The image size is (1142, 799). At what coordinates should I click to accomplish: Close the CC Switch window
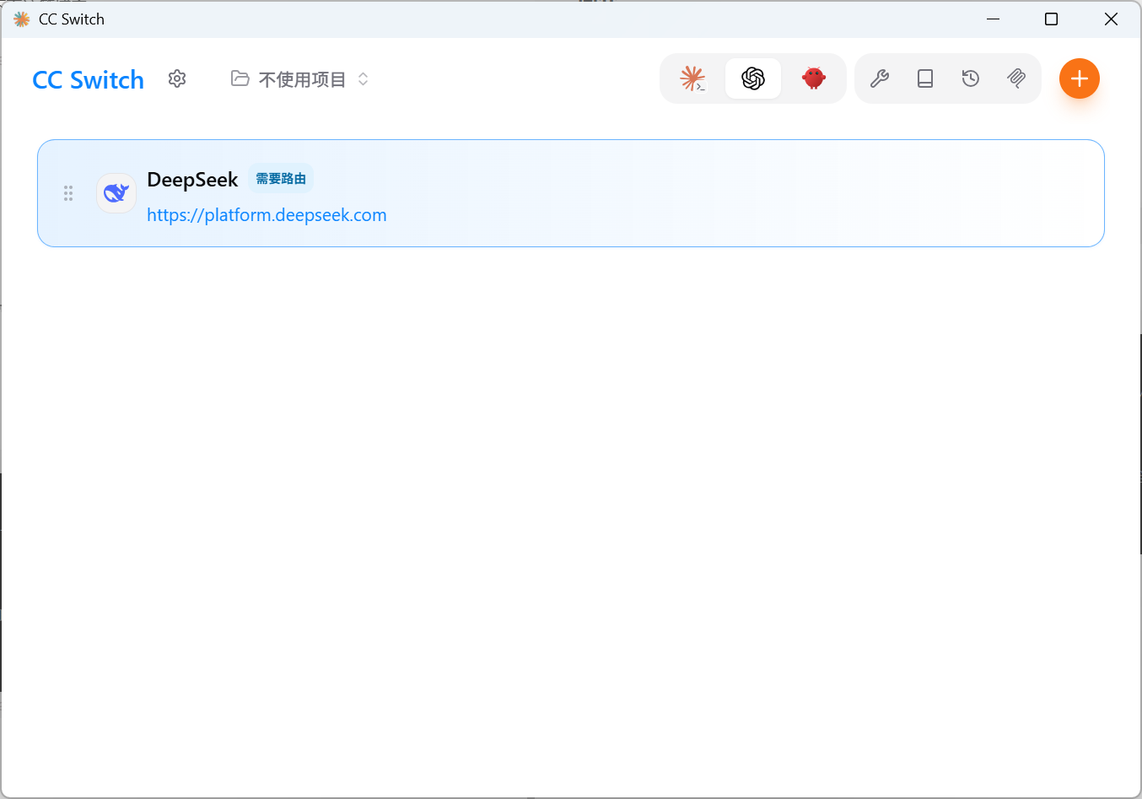pyautogui.click(x=1111, y=19)
